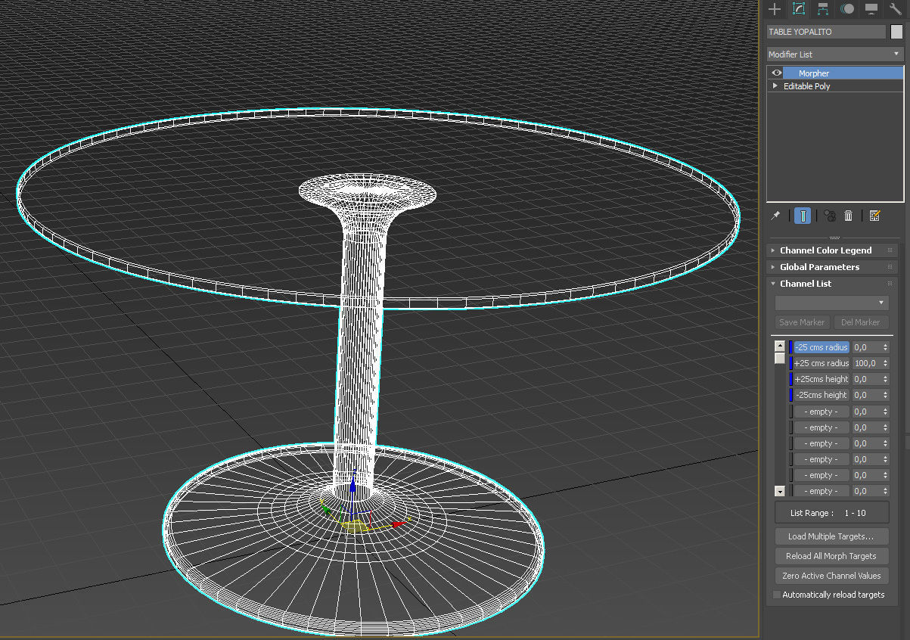Click channel list scroll up arrow
Viewport: 910px width, 640px height.
[x=780, y=346]
